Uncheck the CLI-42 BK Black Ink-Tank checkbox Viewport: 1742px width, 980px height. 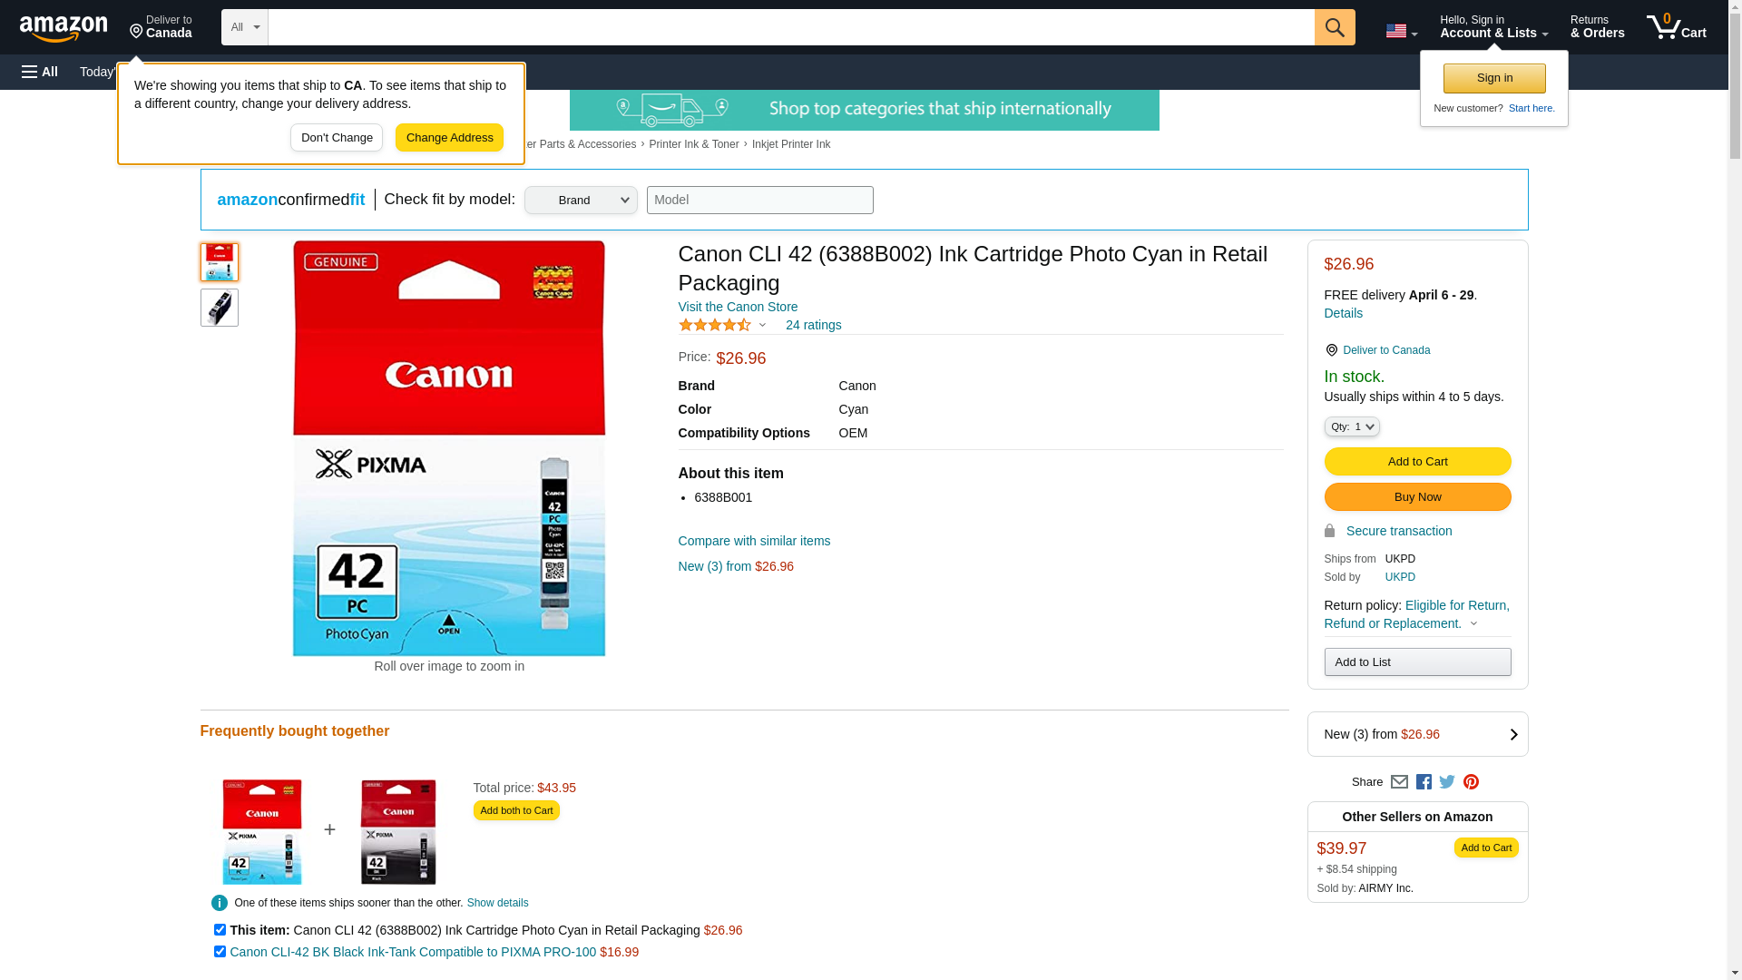pos(220,951)
